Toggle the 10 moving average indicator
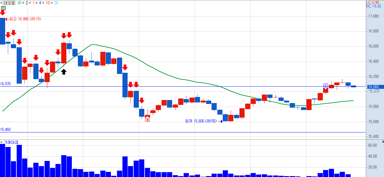384x177 pixels. coord(48,2)
